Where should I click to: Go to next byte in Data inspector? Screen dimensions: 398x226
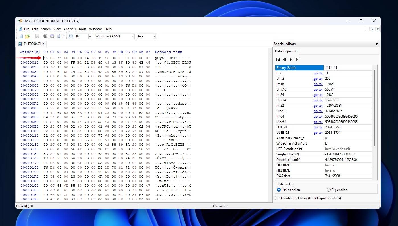coord(291,59)
